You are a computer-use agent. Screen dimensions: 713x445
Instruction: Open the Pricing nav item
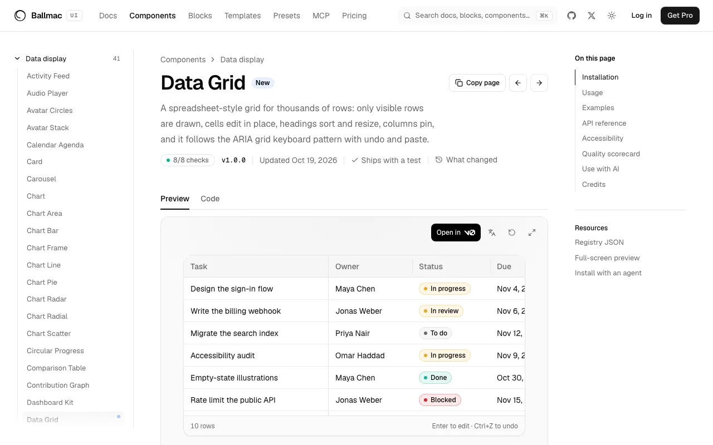[x=354, y=16]
